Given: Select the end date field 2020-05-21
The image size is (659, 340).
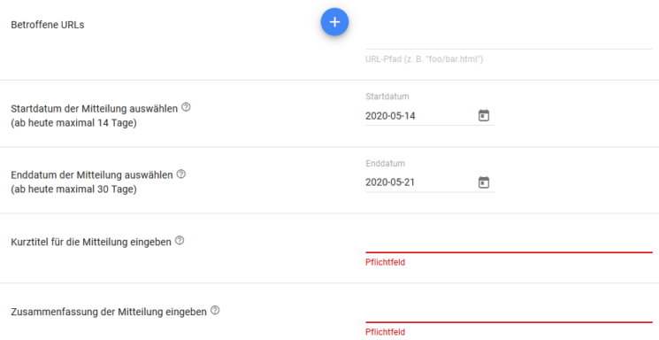Looking at the screenshot, I should click(x=420, y=182).
